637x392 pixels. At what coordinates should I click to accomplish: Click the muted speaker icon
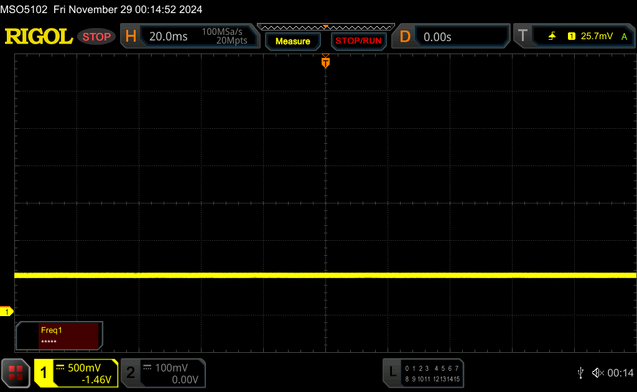(597, 373)
